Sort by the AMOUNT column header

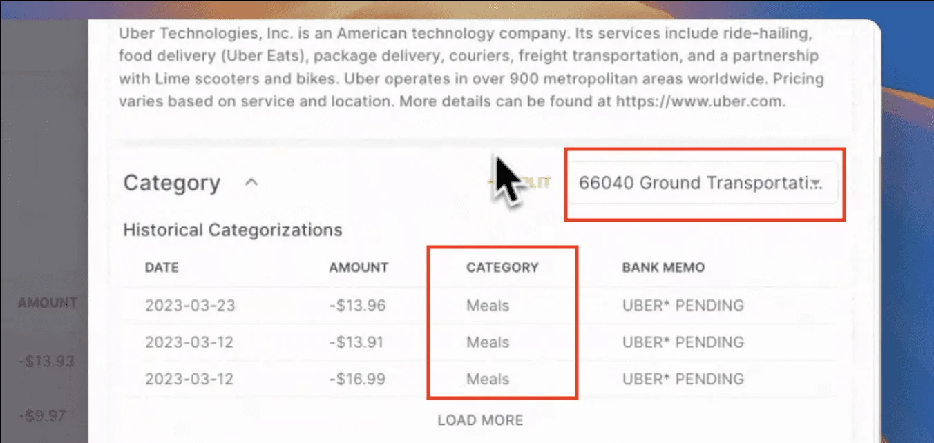point(359,267)
